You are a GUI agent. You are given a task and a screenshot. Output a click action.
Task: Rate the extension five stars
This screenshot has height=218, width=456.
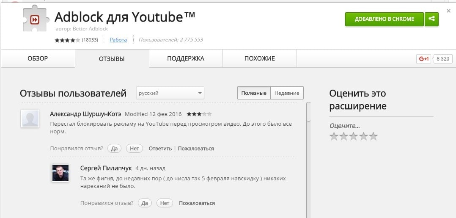pyautogui.click(x=373, y=136)
